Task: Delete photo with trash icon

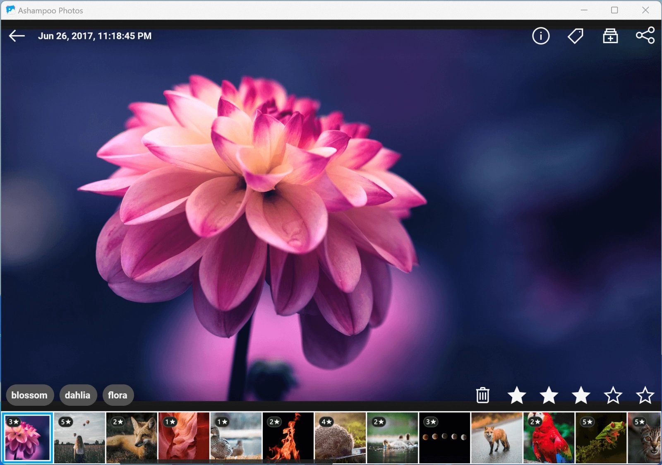Action: click(482, 395)
